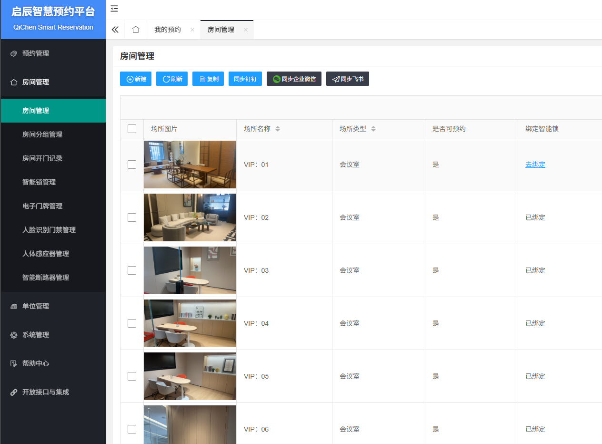This screenshot has width=602, height=444.
Task: Click the double-left-arrow tab scroll icon
Action: tap(115, 30)
